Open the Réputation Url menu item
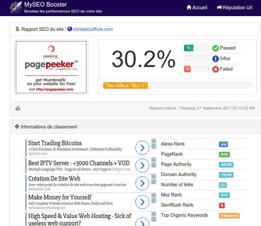The height and width of the screenshot is (226, 261). pyautogui.click(x=234, y=8)
